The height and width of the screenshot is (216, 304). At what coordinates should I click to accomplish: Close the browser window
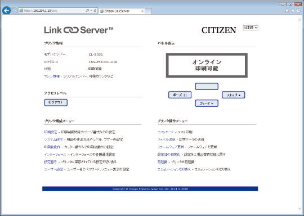[x=298, y=4]
